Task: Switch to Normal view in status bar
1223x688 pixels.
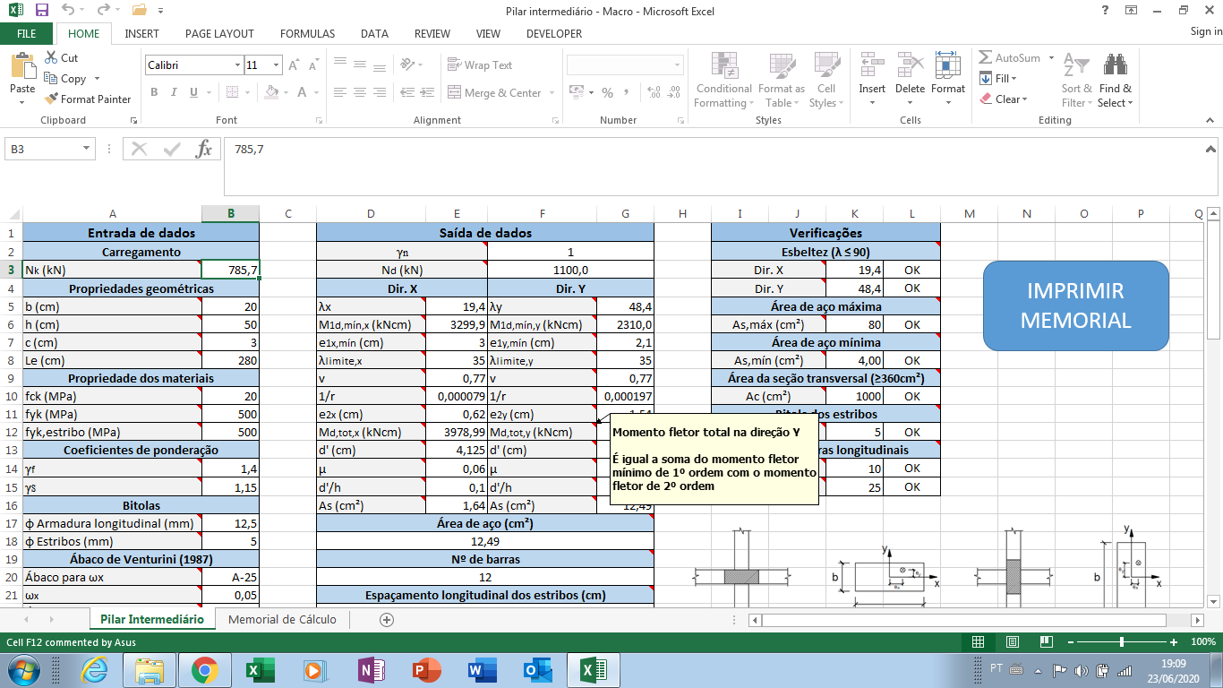Action: tap(979, 642)
